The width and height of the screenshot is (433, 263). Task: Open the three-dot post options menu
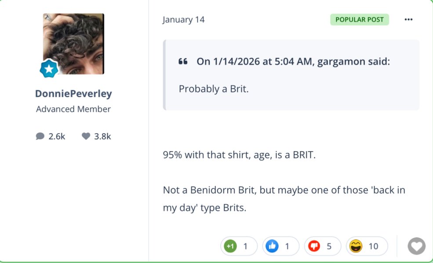point(408,20)
